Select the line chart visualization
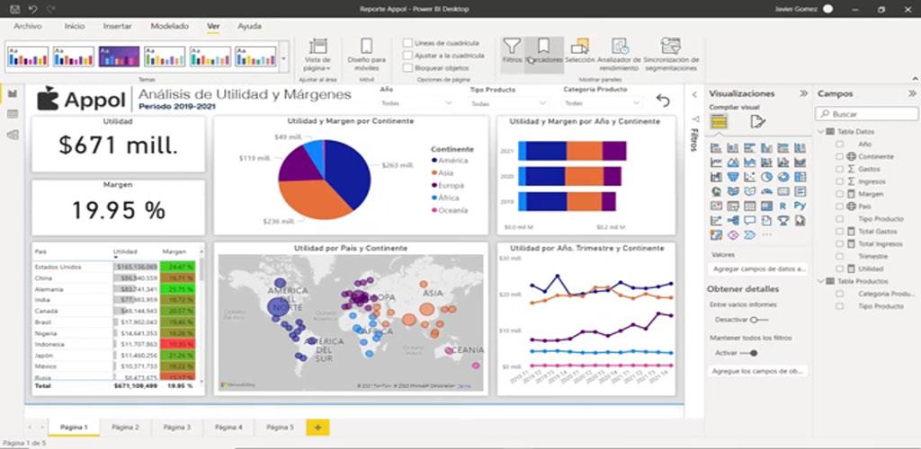 (x=716, y=162)
